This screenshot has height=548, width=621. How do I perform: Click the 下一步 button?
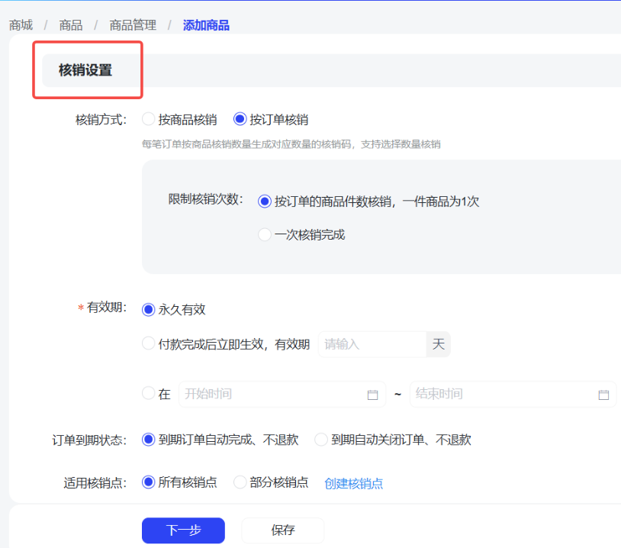tap(183, 530)
